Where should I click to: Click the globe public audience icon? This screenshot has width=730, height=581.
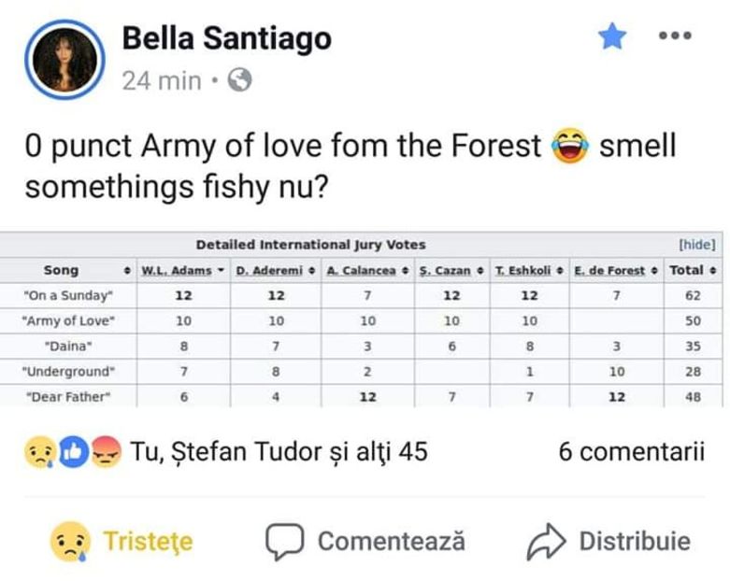(x=239, y=81)
